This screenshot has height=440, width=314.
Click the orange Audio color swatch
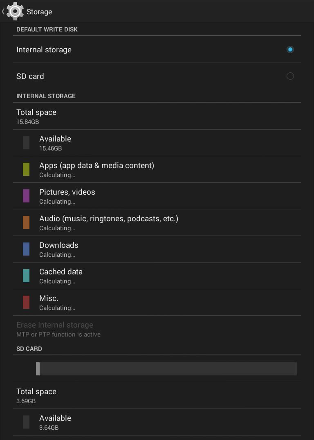26,222
